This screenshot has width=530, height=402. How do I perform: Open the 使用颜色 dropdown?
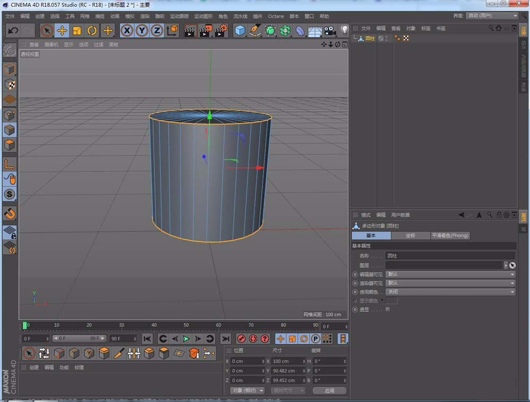450,292
